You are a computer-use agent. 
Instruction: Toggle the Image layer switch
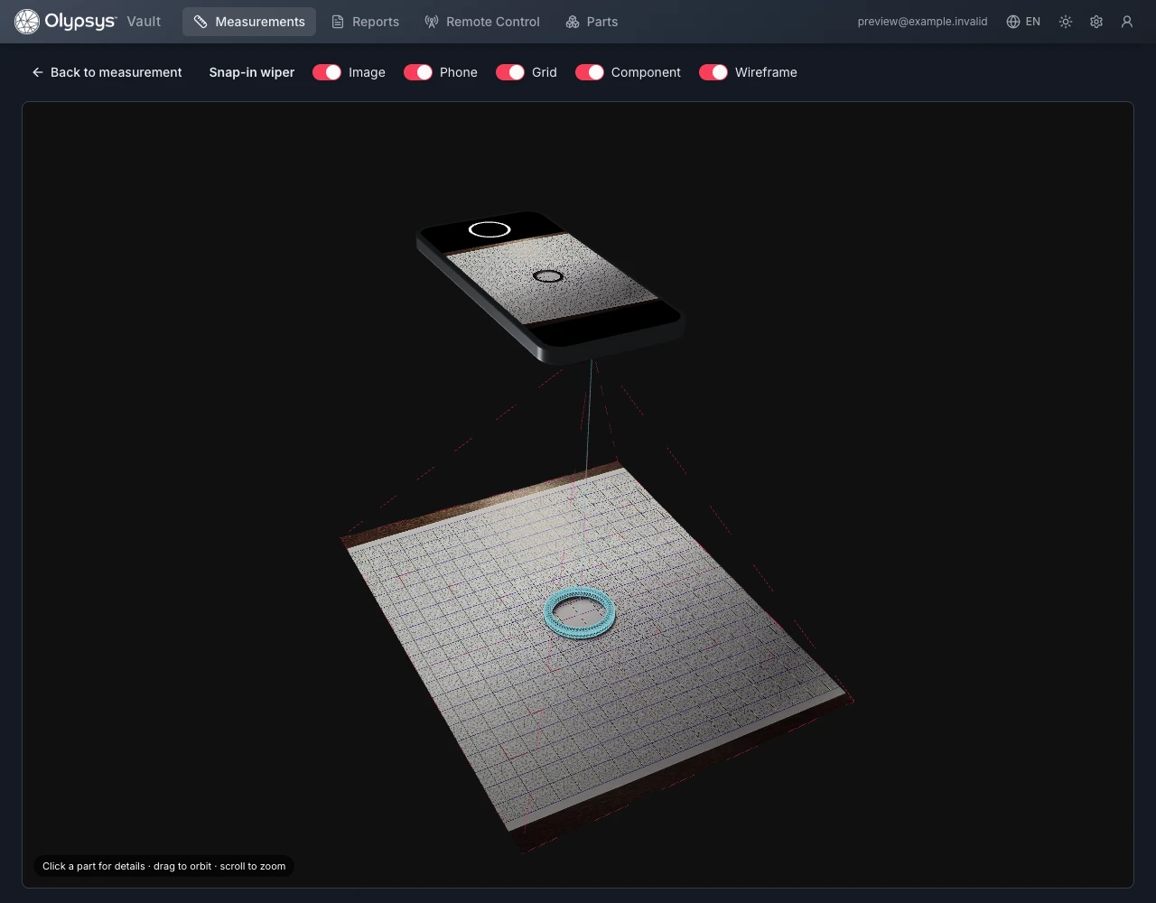(327, 72)
